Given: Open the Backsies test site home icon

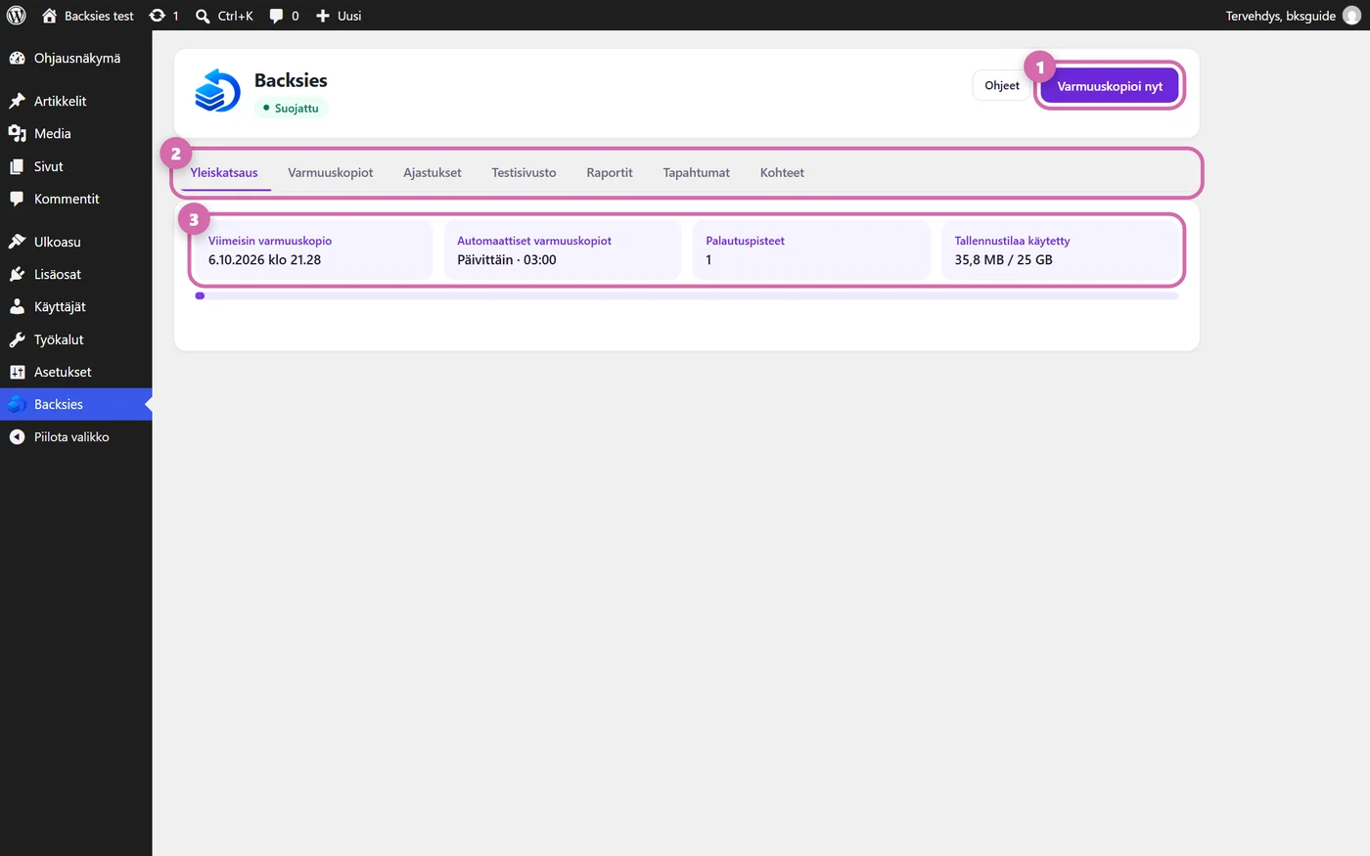Looking at the screenshot, I should [x=49, y=16].
